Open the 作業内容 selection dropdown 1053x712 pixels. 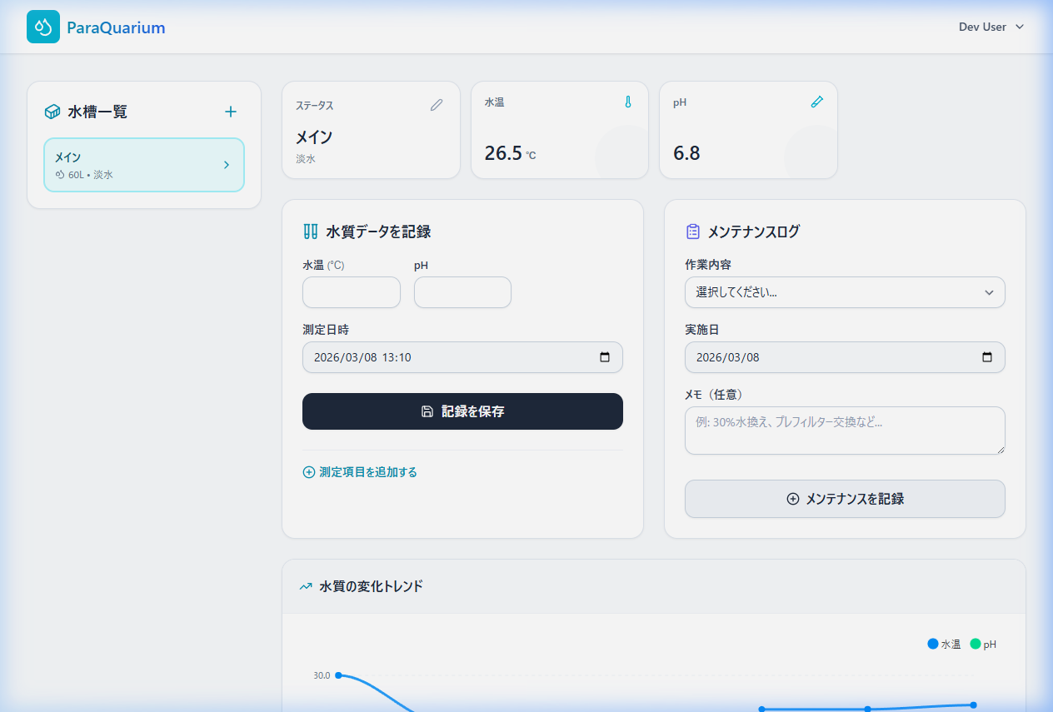click(844, 292)
